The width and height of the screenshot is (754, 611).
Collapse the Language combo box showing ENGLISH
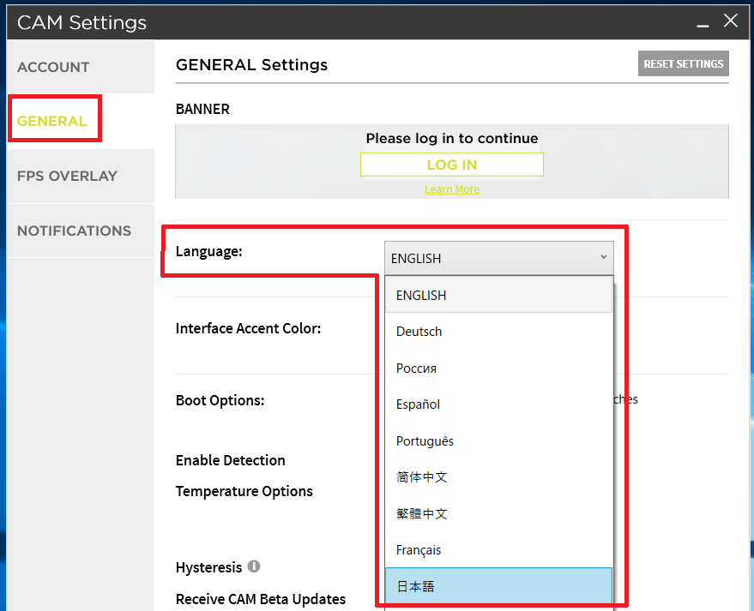499,258
